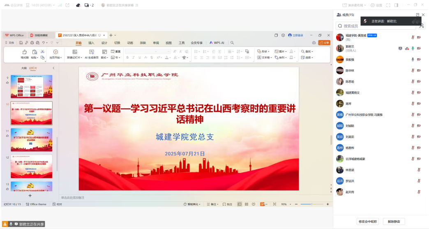The image size is (429, 229).
Task: Open the WPS AI tool
Action: click(217, 43)
